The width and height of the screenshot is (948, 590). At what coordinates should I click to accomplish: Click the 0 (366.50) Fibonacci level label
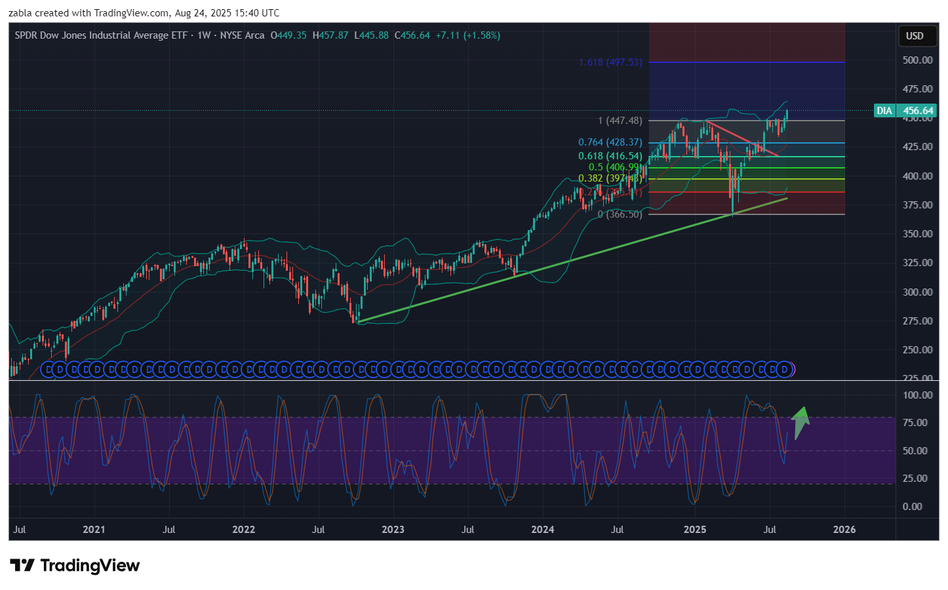tap(620, 214)
